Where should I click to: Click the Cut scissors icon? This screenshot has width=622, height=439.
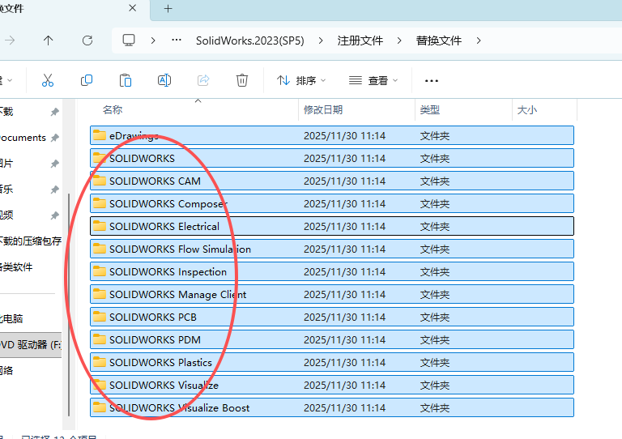(48, 80)
